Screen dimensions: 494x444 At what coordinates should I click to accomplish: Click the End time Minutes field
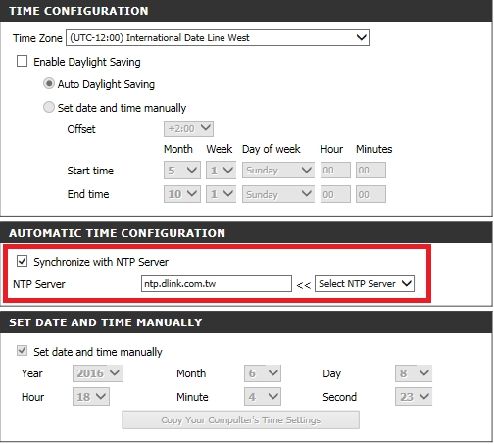pyautogui.click(x=370, y=194)
